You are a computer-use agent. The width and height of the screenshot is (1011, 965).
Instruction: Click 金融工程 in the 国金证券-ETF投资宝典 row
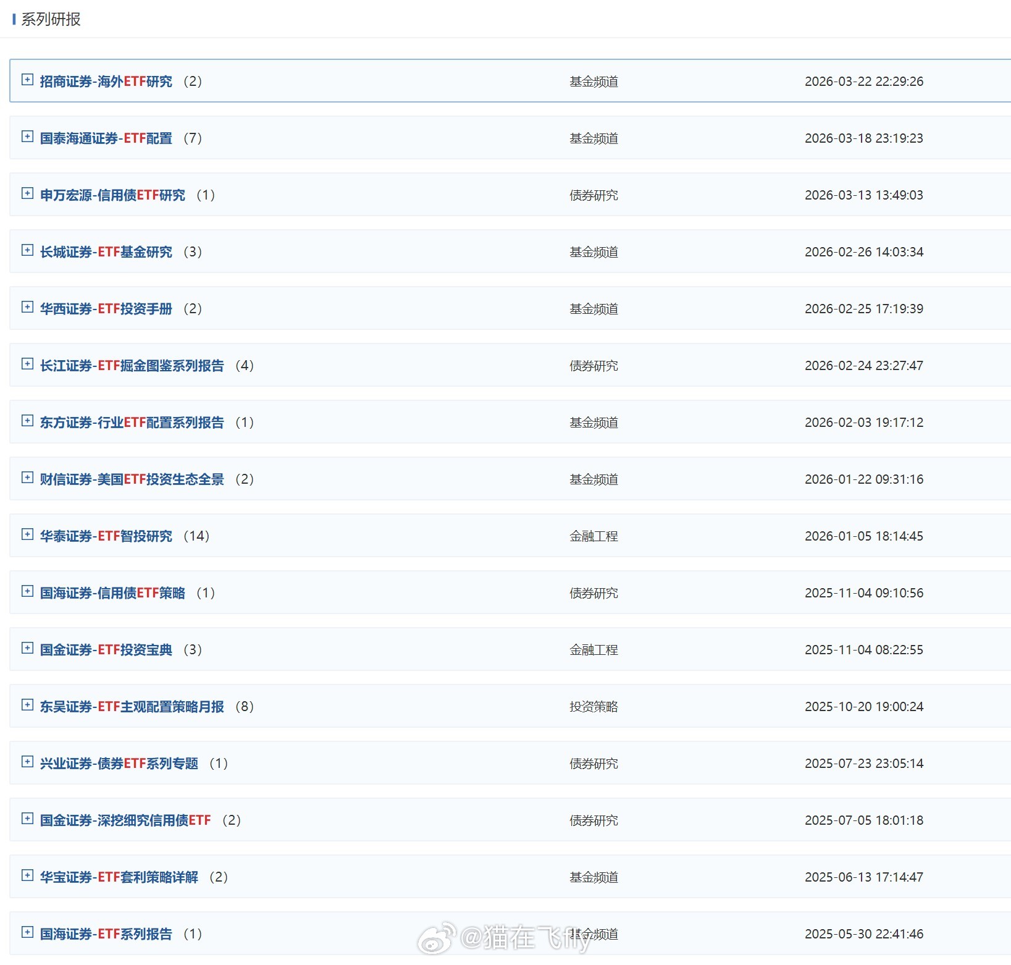[594, 650]
